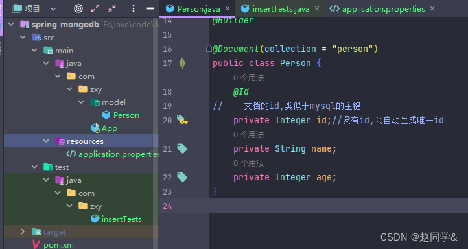
Task: Hide the project tool window
Action: point(150,8)
